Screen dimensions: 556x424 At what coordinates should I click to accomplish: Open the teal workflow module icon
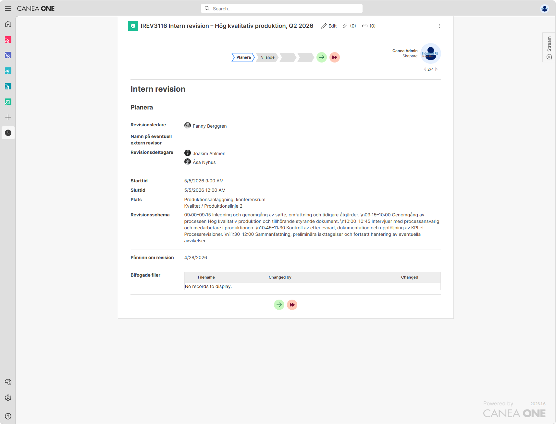pyautogui.click(x=8, y=71)
